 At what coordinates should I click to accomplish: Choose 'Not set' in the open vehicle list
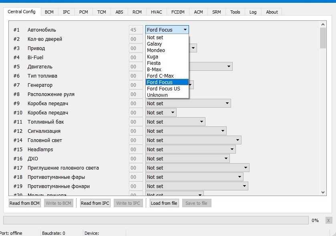point(167,38)
